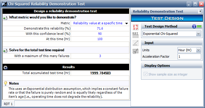Click 'Total accumulated test time (Hr)' label
This screenshot has height=108, width=205.
click(x=46, y=73)
